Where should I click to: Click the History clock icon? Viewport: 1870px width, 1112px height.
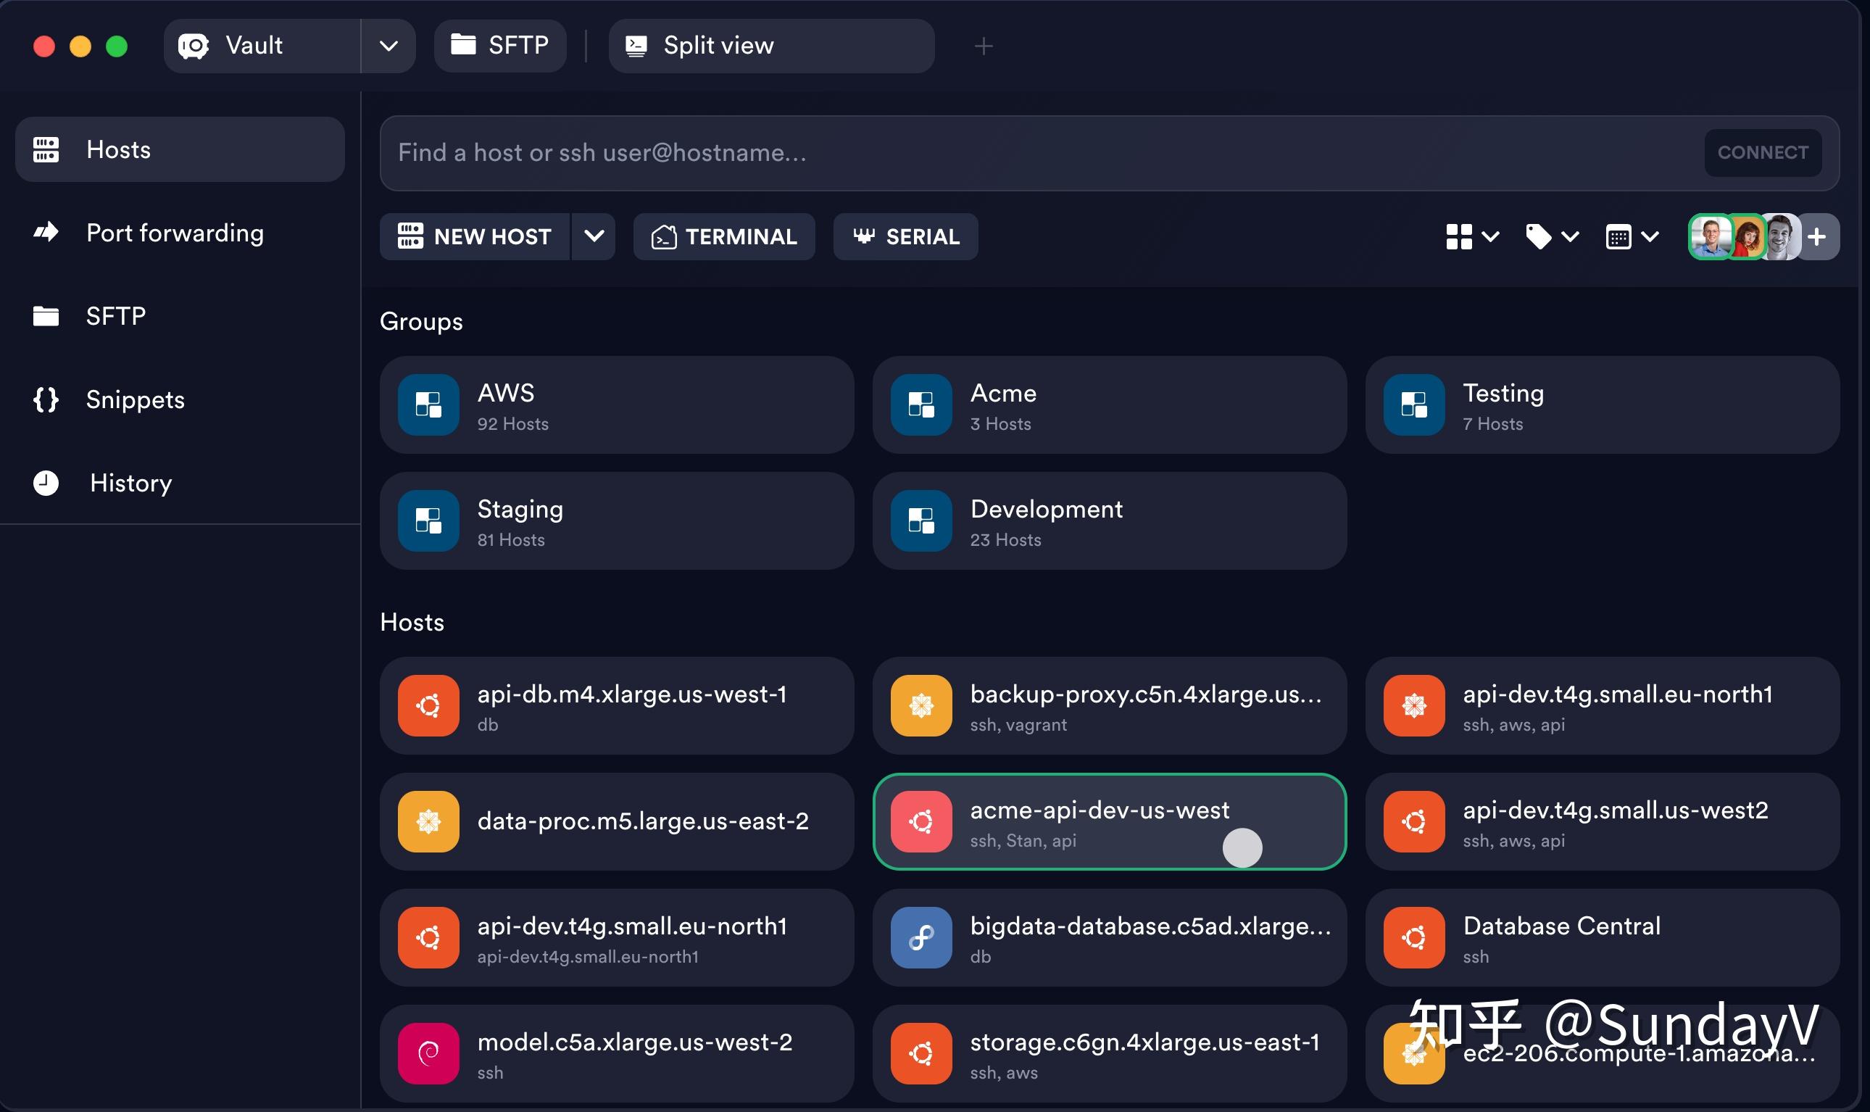tap(46, 484)
